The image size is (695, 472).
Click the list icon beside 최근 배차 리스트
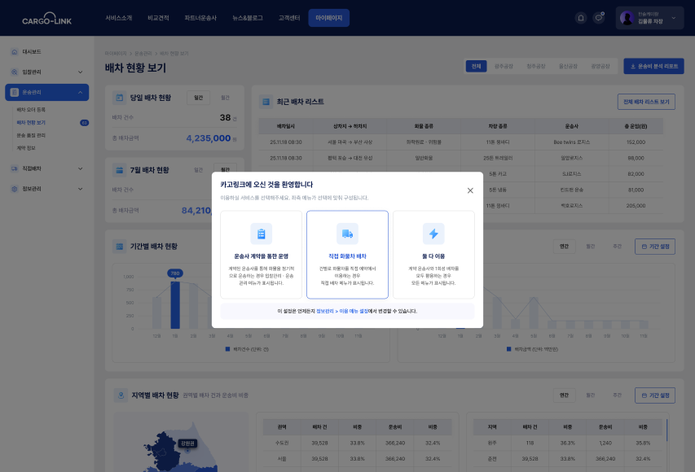266,102
